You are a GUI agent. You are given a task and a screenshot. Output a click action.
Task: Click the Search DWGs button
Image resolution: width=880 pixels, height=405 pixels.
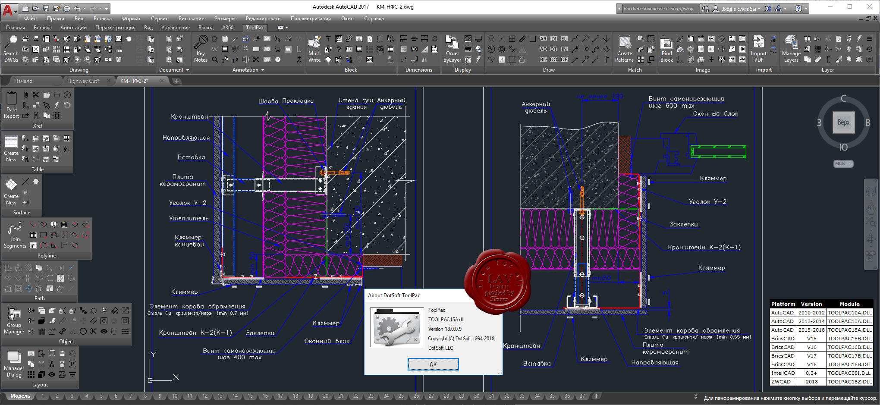[11, 49]
